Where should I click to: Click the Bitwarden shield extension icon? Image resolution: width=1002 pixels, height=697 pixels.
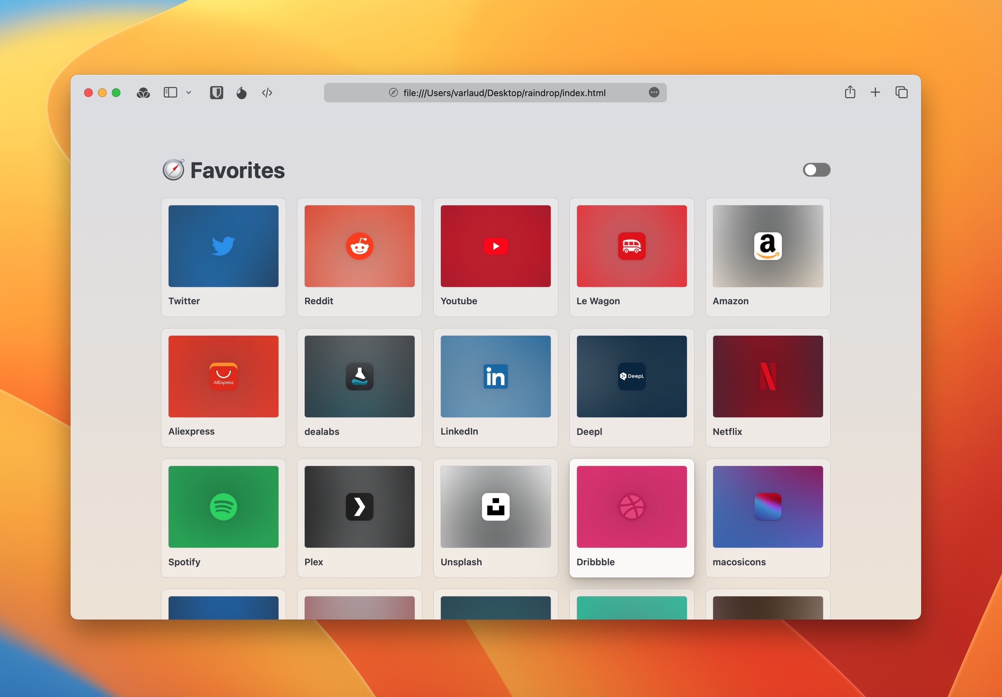click(216, 93)
